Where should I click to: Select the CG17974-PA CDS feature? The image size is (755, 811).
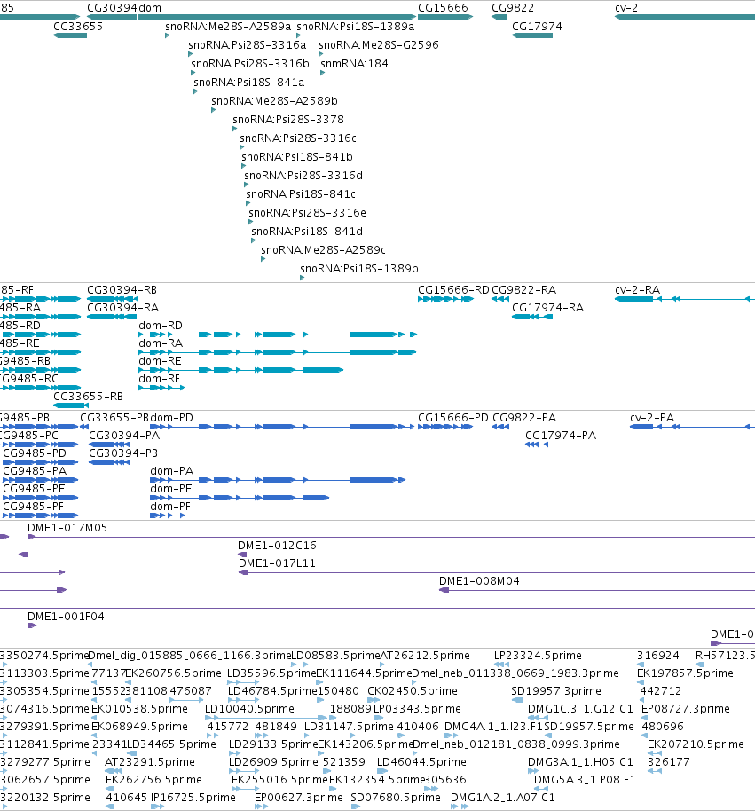[x=537, y=445]
